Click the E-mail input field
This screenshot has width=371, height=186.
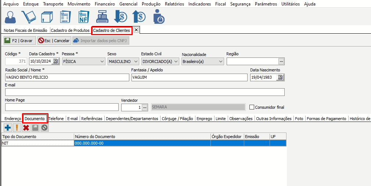[145, 92]
